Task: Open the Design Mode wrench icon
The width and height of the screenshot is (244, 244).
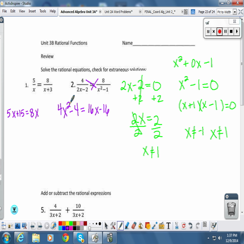Action: pyautogui.click(x=24, y=226)
